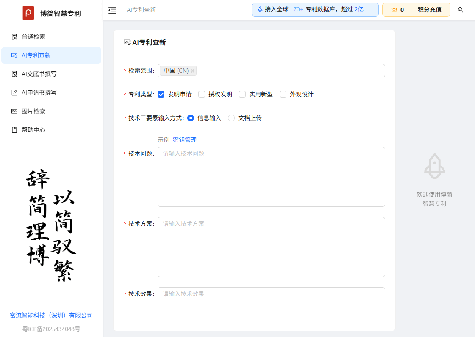Collapse the sidebar with the menu-fold icon
Viewport: 475px width, 337px height.
click(x=112, y=10)
